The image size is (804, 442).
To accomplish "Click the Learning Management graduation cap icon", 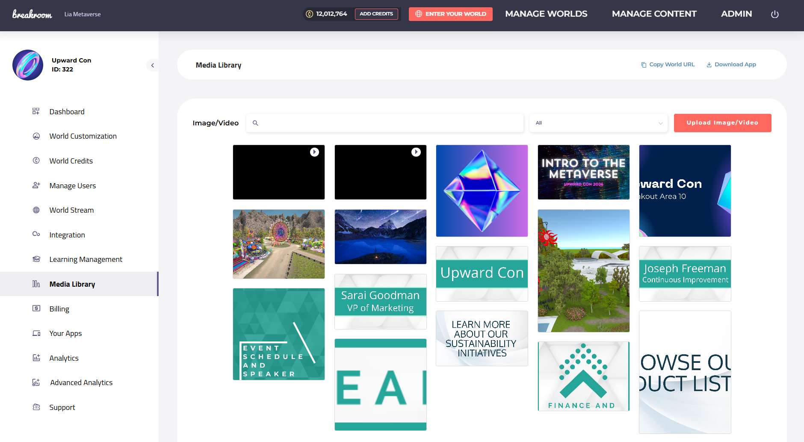I will [x=36, y=259].
